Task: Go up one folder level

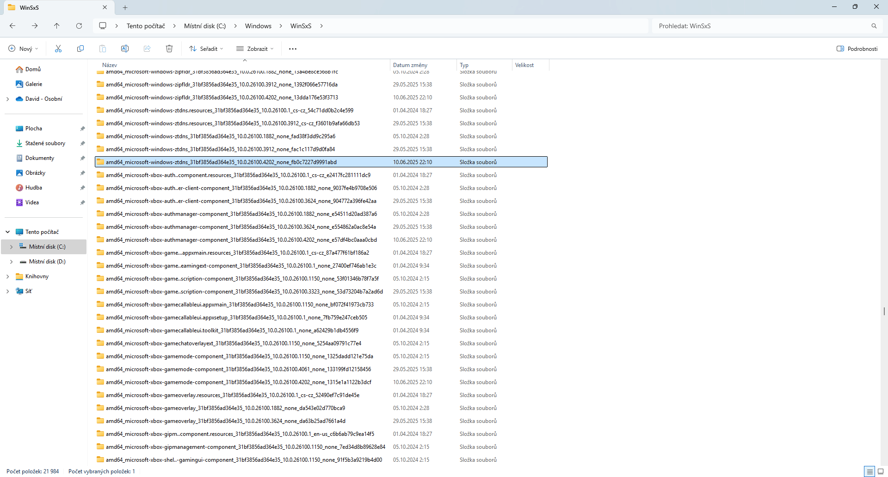Action: point(57,26)
